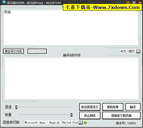Click the blue app icon in title bar

4,2
